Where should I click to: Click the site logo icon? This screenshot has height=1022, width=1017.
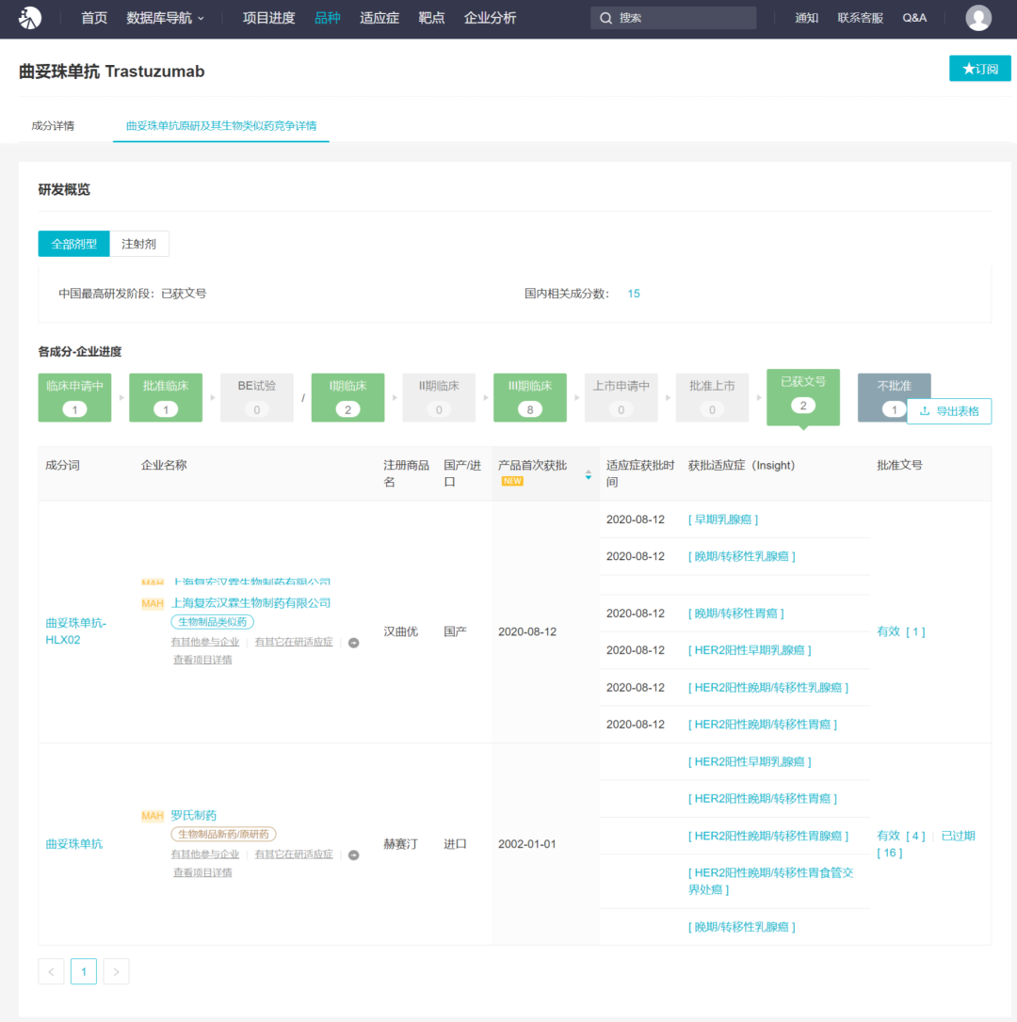(x=30, y=18)
